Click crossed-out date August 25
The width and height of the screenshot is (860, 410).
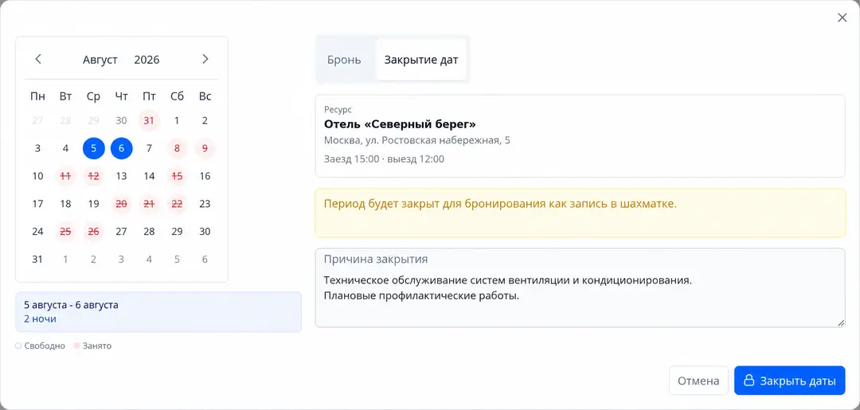coord(65,232)
